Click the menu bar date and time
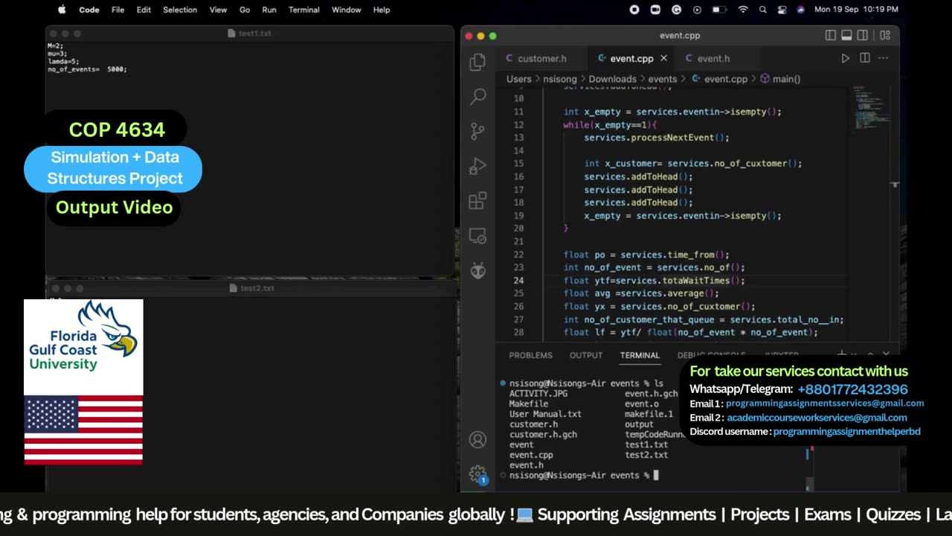The height and width of the screenshot is (536, 952). [856, 10]
